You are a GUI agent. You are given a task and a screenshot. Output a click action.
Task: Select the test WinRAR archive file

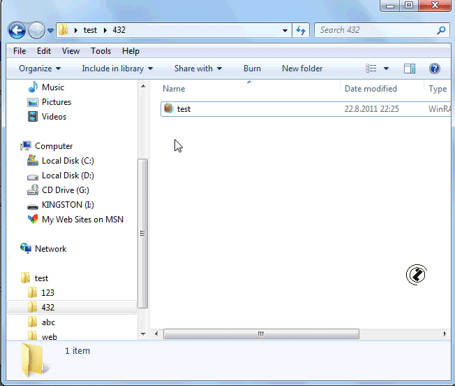(x=184, y=109)
